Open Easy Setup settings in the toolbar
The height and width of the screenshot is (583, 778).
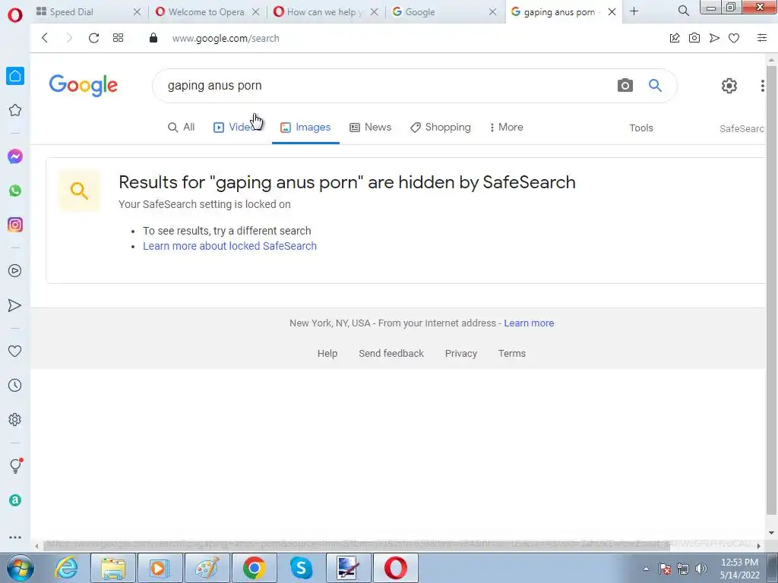click(761, 38)
